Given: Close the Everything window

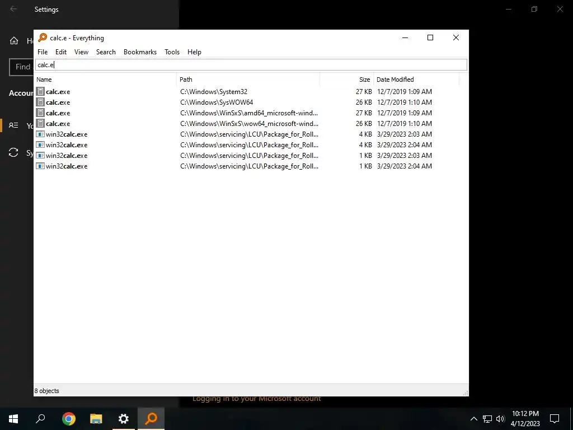Looking at the screenshot, I should pos(455,38).
